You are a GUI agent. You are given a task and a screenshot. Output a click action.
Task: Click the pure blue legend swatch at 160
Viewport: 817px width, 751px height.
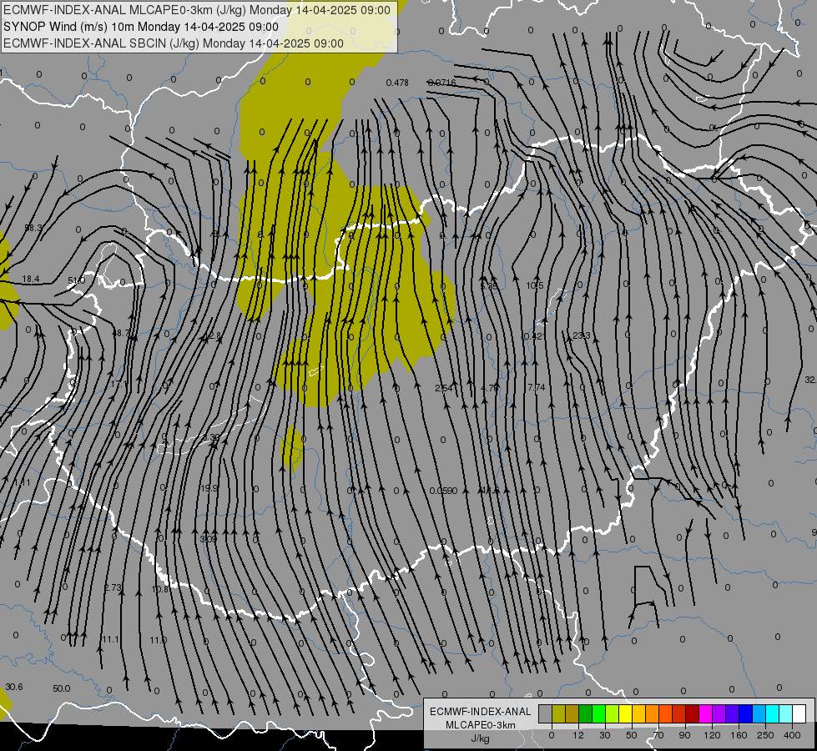[x=745, y=714]
